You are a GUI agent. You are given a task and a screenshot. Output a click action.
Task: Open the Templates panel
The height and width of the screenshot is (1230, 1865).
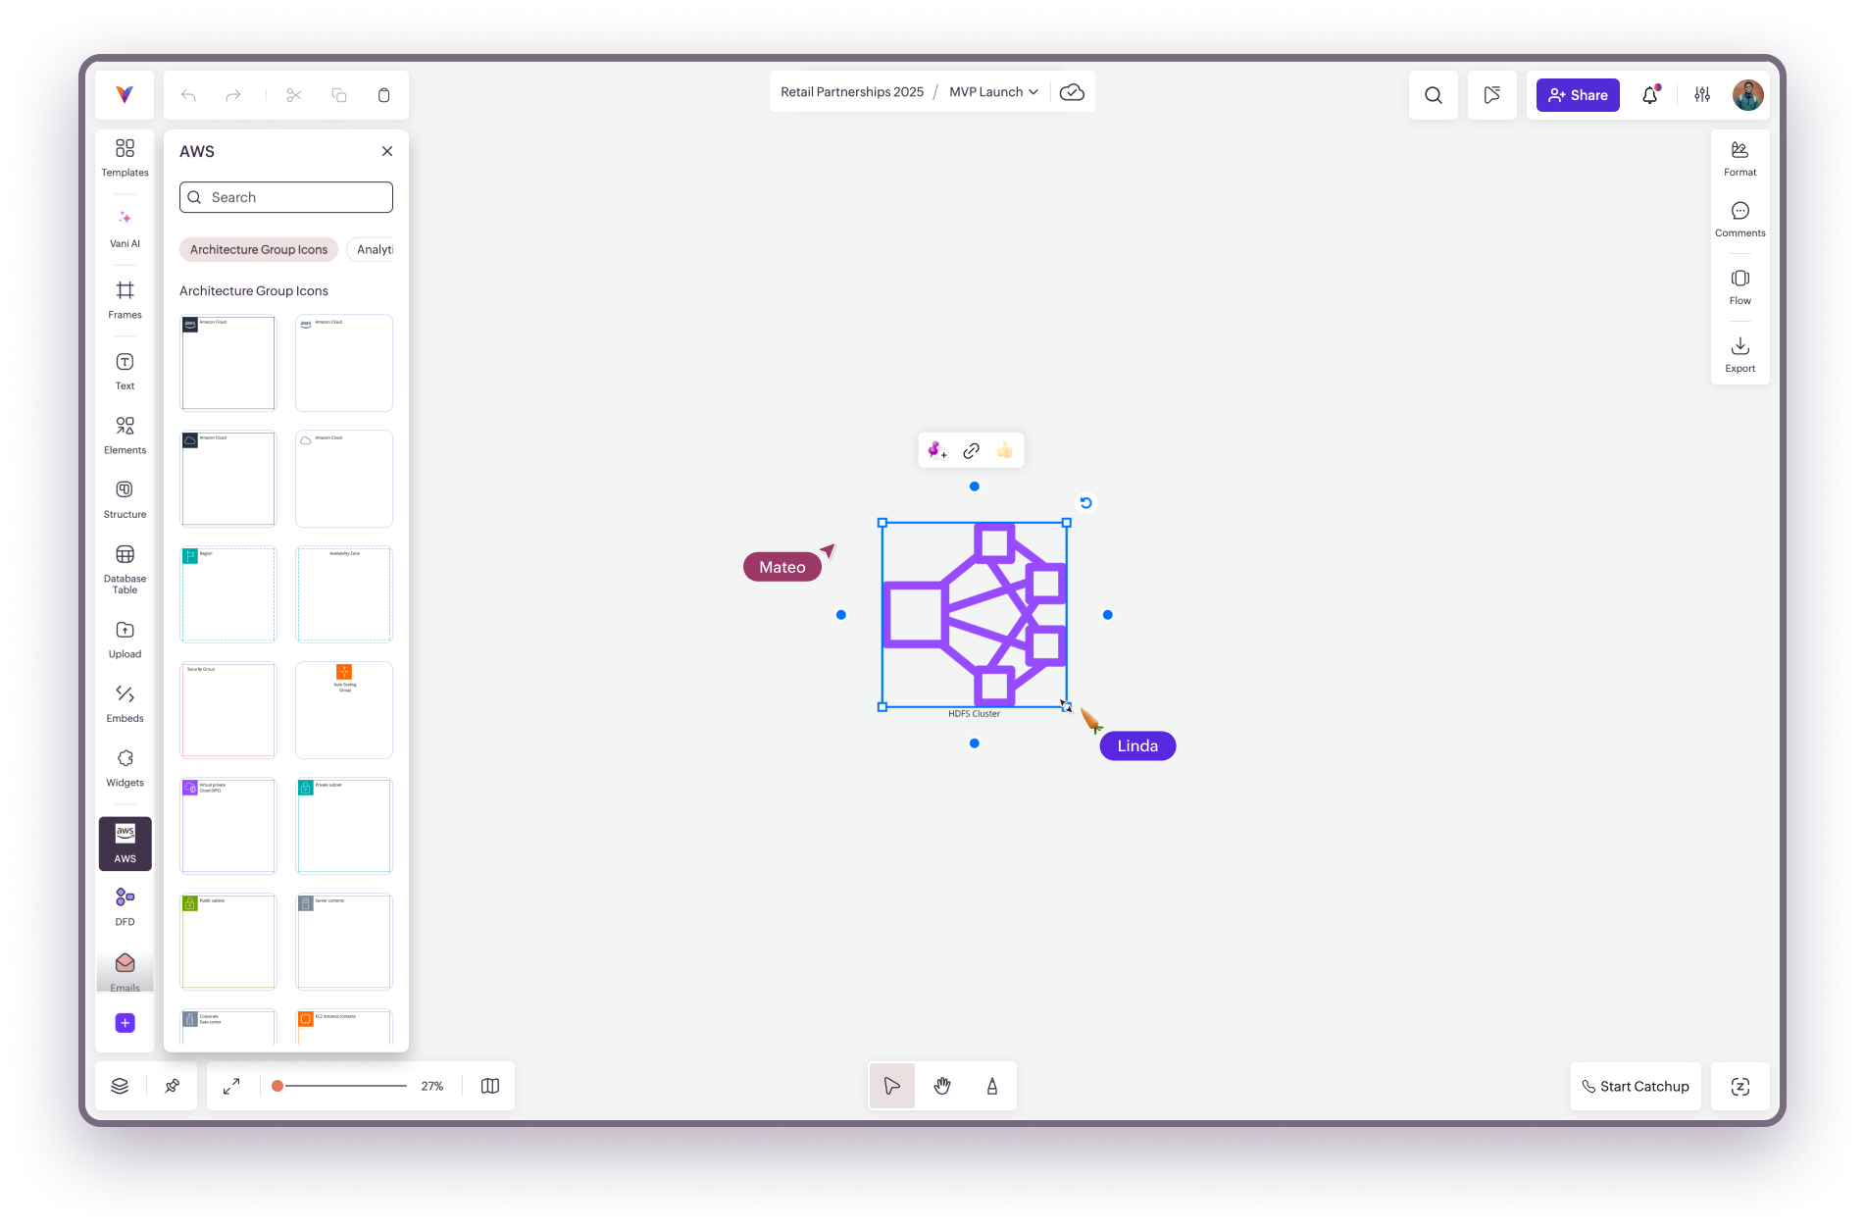pos(126,157)
